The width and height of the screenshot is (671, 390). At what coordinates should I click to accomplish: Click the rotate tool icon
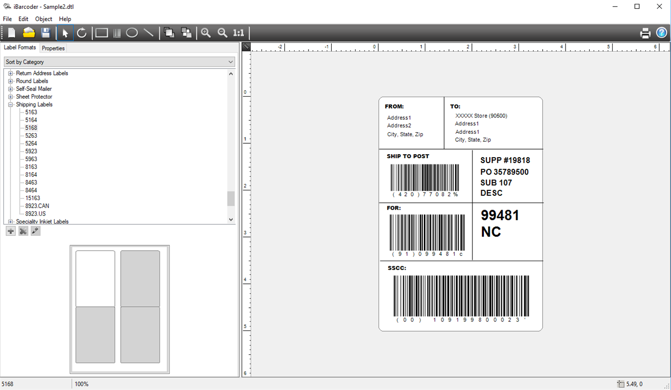click(82, 33)
